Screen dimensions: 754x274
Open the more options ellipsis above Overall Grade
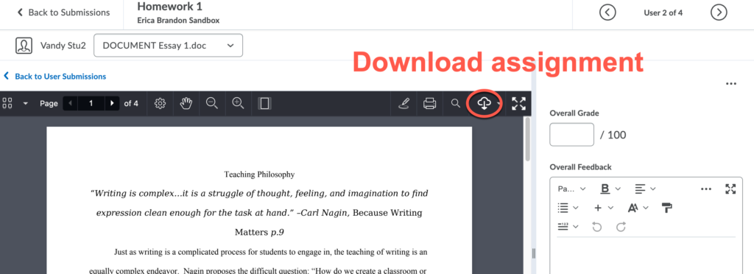point(731,84)
